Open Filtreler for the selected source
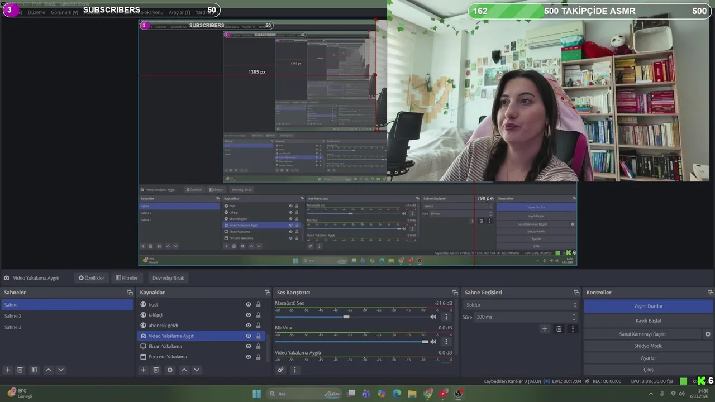Screen dimensions: 715x402 coord(126,278)
